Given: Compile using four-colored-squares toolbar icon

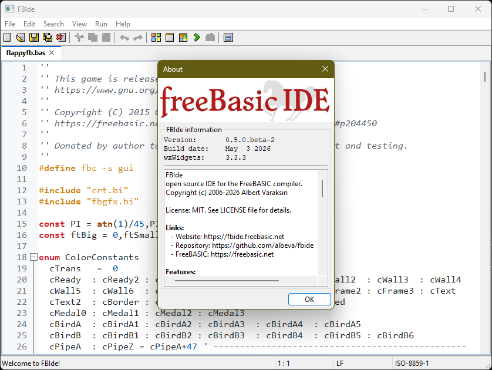Looking at the screenshot, I should click(156, 38).
